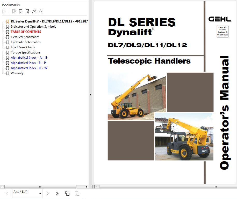This screenshot has height=199, width=237.
Task: Open the TABLE OF CONTENTS bookmark
Action: (26, 32)
